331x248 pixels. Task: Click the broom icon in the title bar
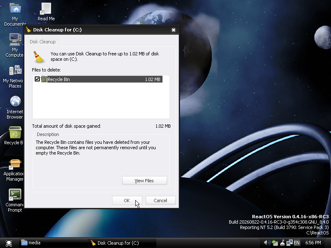tap(29, 30)
